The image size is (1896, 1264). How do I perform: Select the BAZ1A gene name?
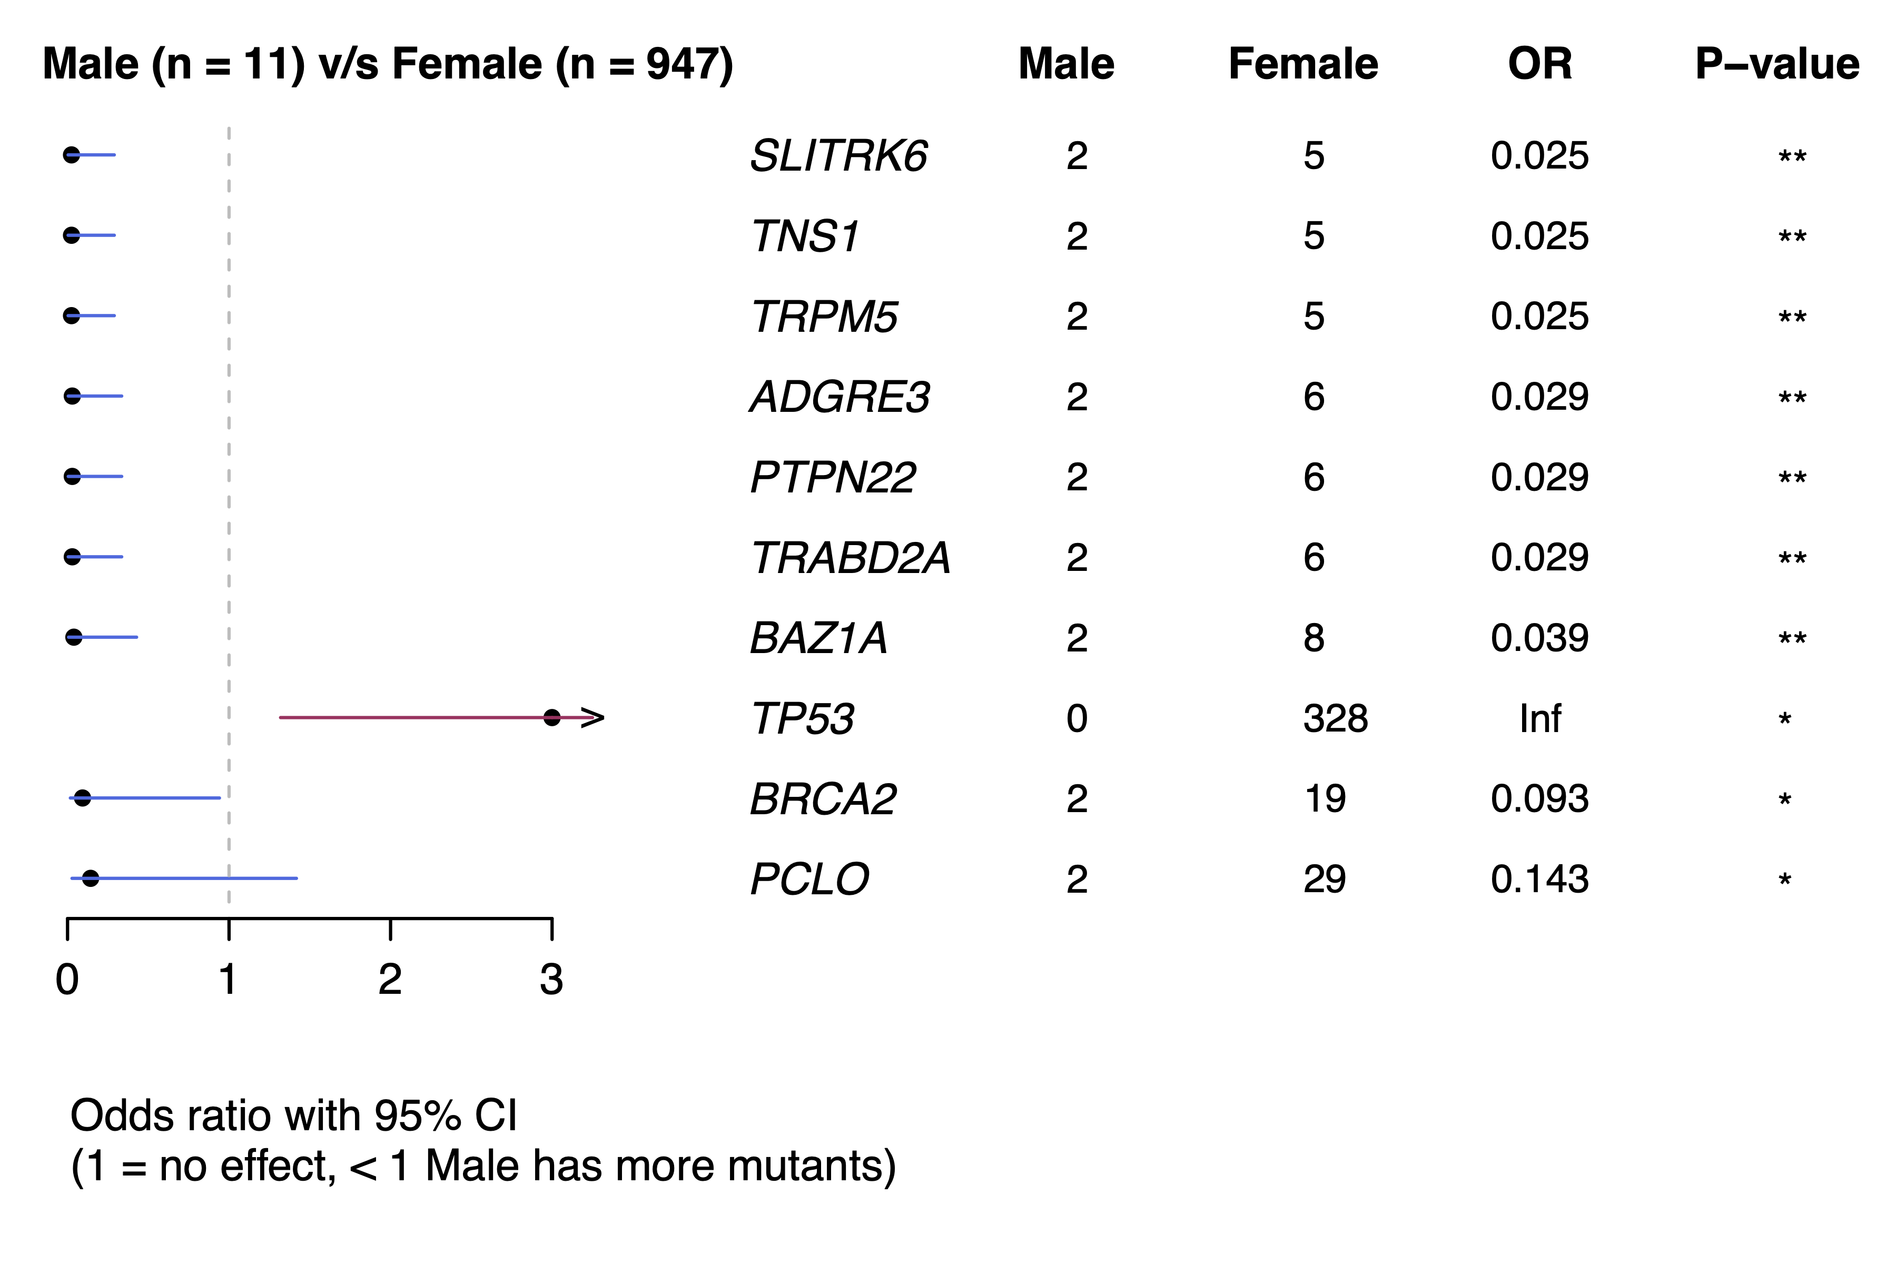coord(818,638)
